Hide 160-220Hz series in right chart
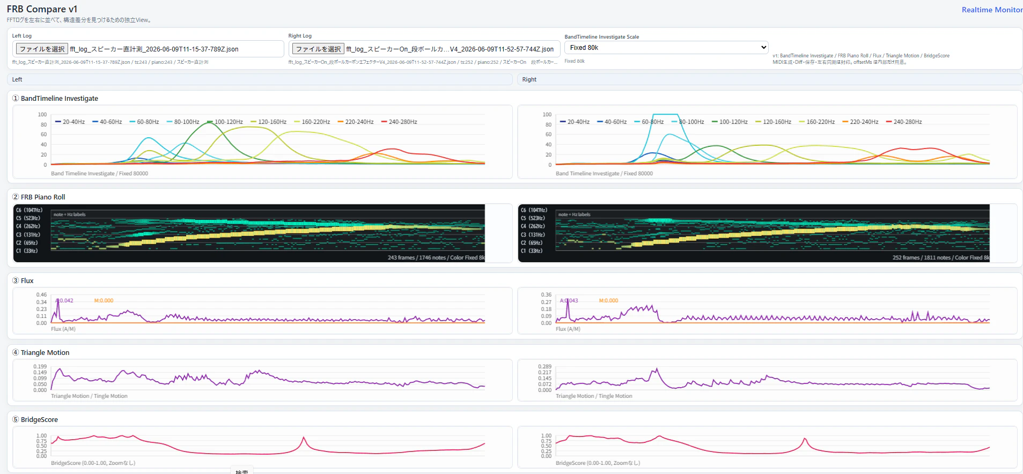 (817, 122)
